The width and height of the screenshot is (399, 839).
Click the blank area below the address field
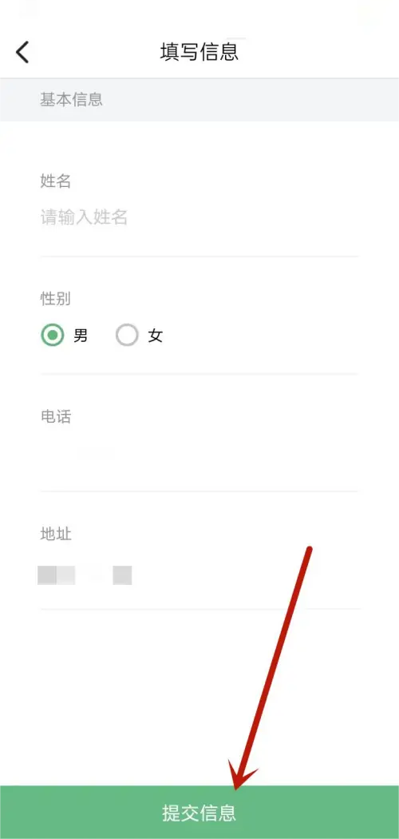pyautogui.click(x=199, y=696)
